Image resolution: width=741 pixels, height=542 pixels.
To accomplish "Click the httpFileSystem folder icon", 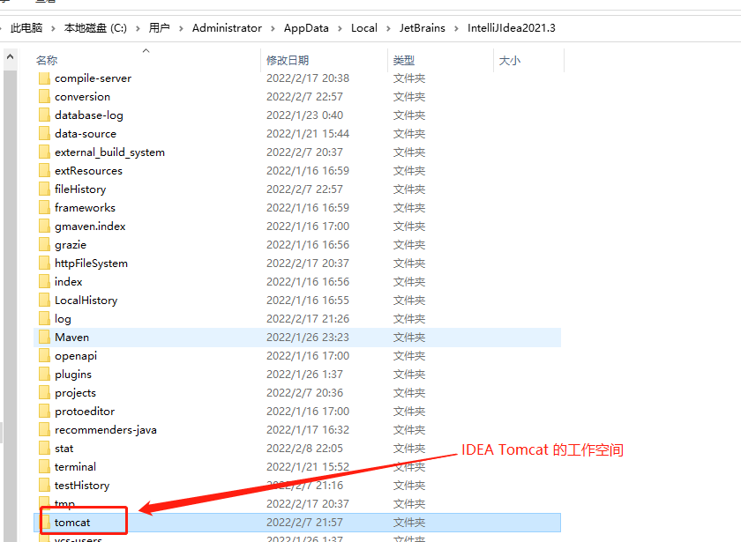I will tap(44, 263).
